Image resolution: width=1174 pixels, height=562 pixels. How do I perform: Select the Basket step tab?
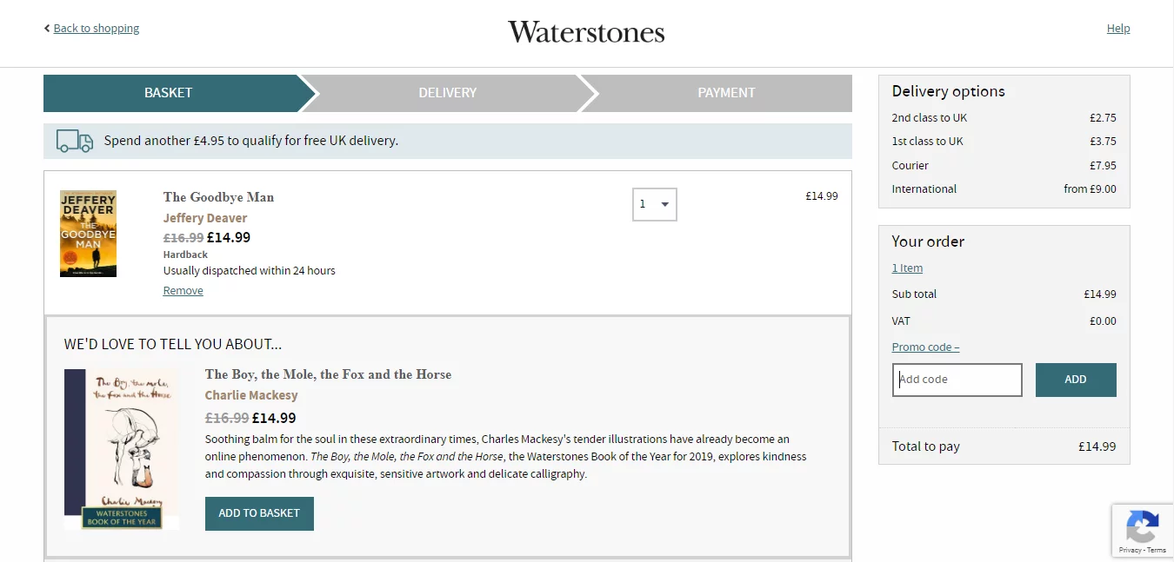[x=169, y=93]
